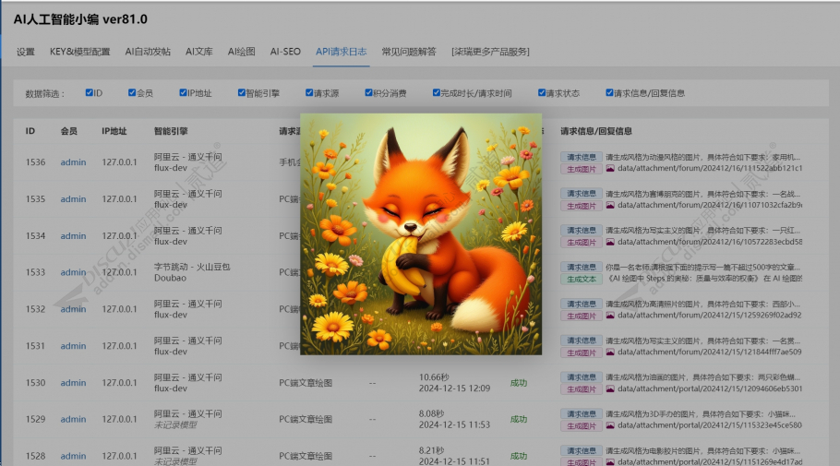Click ID cell 1533
840x466 pixels.
pos(35,272)
